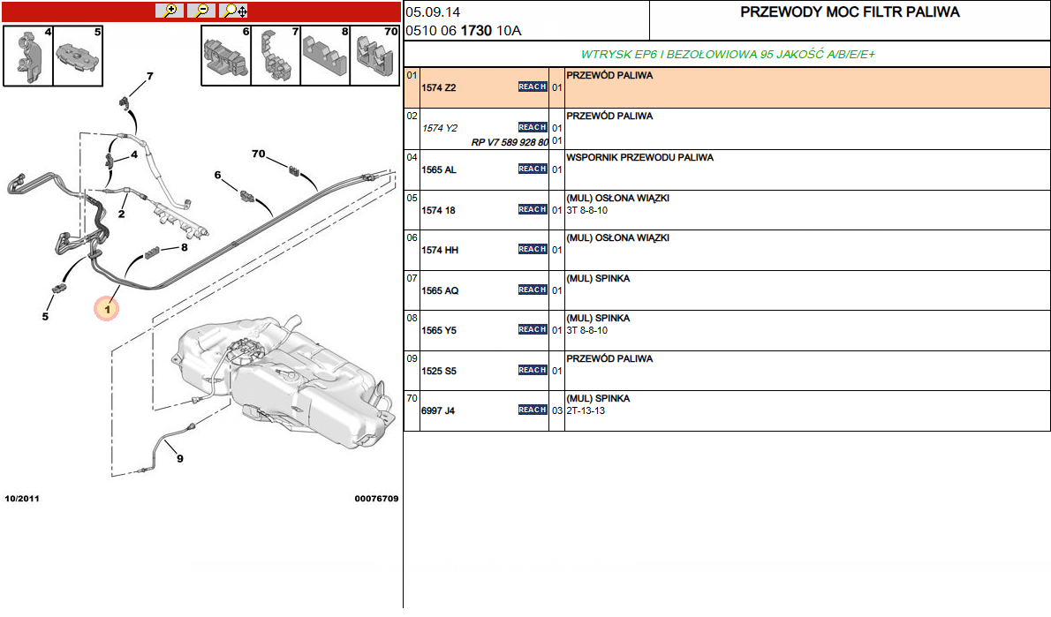Screen dimensions: 1051x617
Task: Select part number 1525 S5
Action: pyautogui.click(x=438, y=371)
